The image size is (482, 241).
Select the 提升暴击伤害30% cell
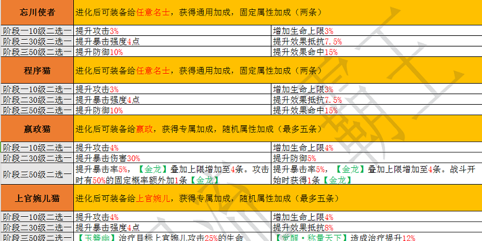click(x=173, y=158)
